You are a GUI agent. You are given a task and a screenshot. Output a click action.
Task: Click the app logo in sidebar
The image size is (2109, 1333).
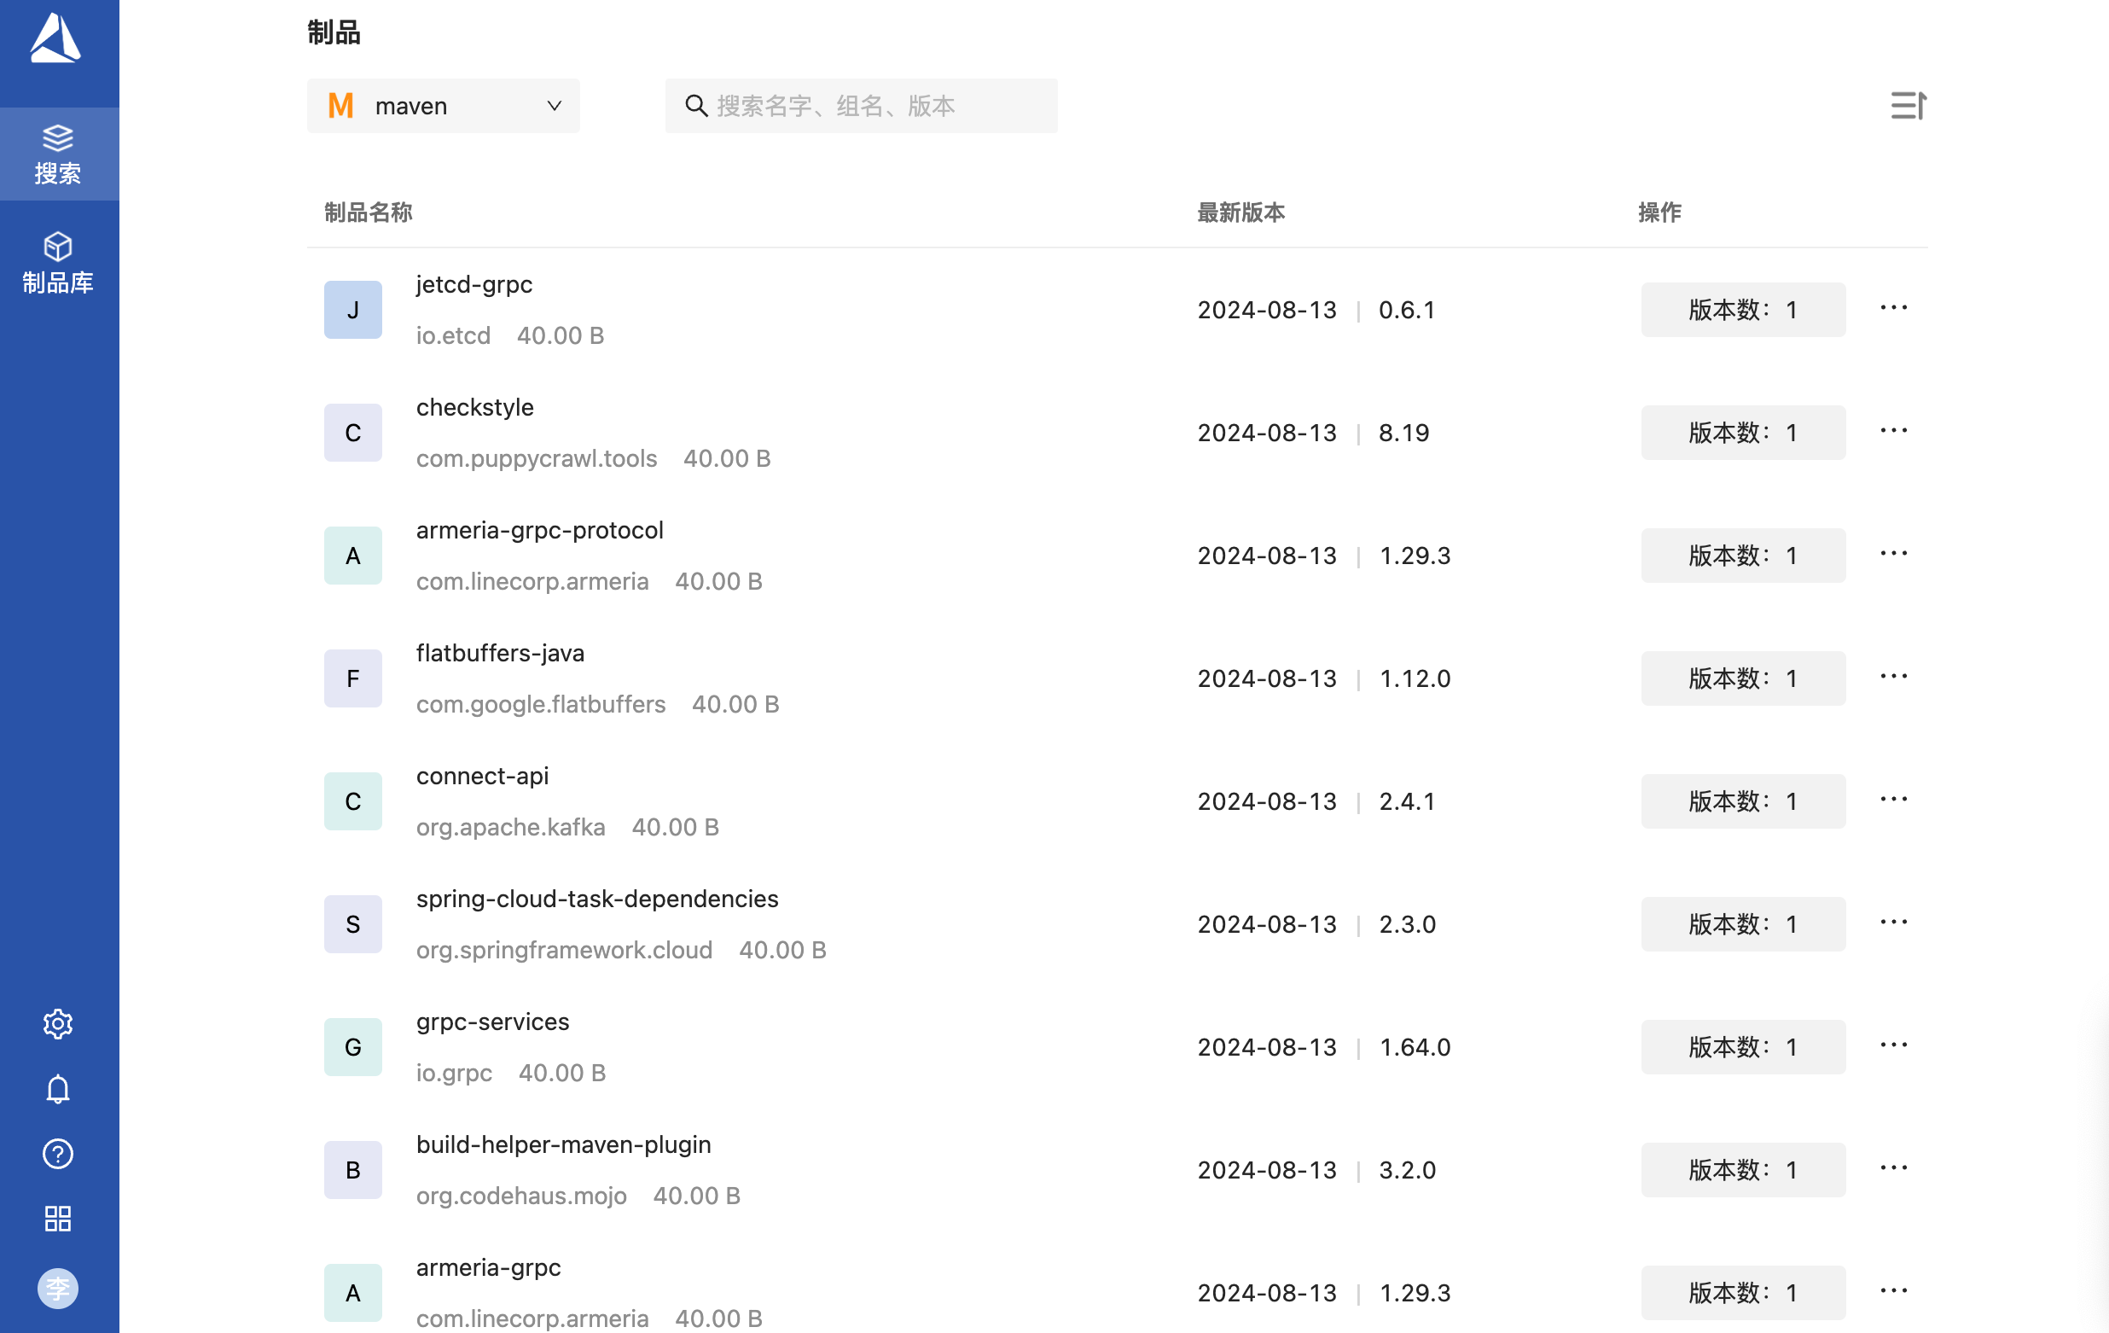point(56,39)
